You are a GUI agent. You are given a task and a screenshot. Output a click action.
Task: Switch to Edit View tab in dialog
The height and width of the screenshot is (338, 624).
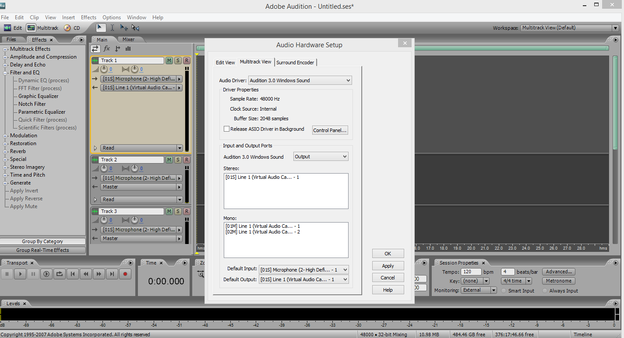coord(226,63)
